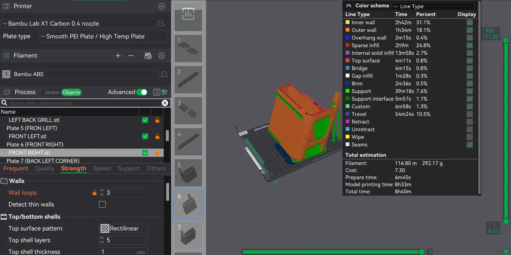Open the Speed tab
Viewport: 511px width, 255px height.
click(x=102, y=168)
